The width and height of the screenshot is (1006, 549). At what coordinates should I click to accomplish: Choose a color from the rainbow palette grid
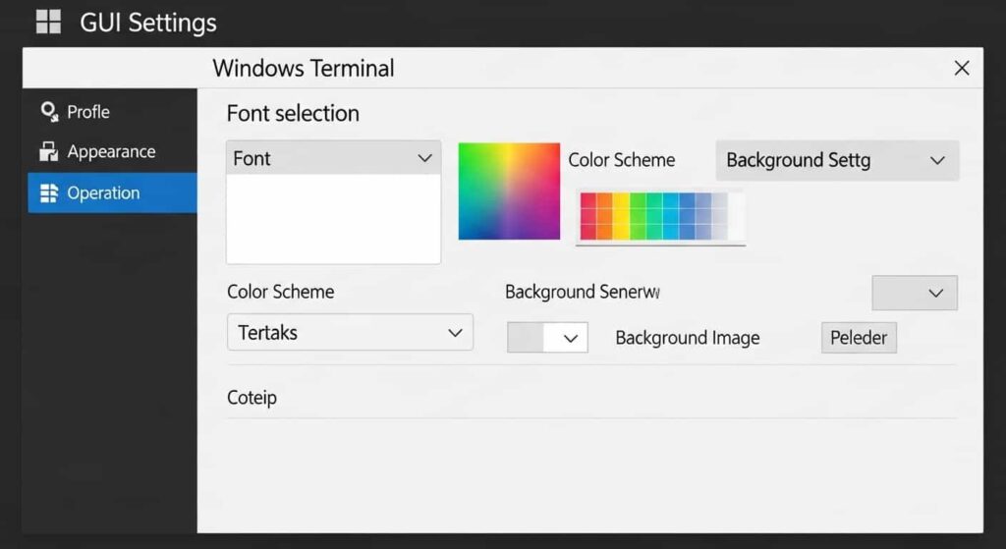[661, 216]
